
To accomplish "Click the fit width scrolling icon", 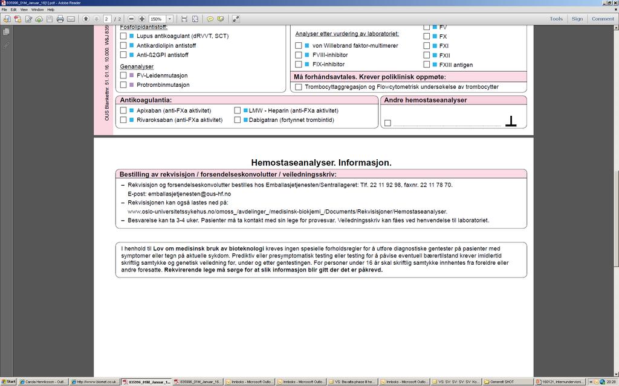I will [x=184, y=19].
